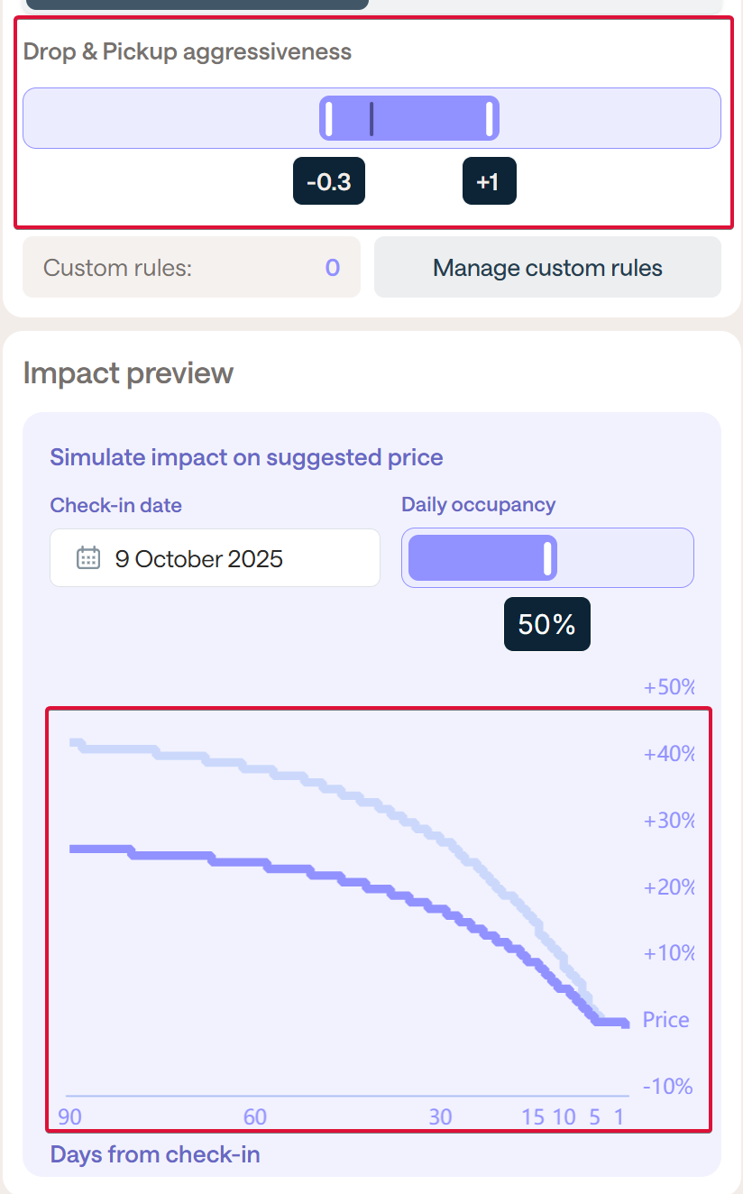Click the Price baseline label on chart
Image resolution: width=743 pixels, height=1194 pixels.
point(665,1020)
